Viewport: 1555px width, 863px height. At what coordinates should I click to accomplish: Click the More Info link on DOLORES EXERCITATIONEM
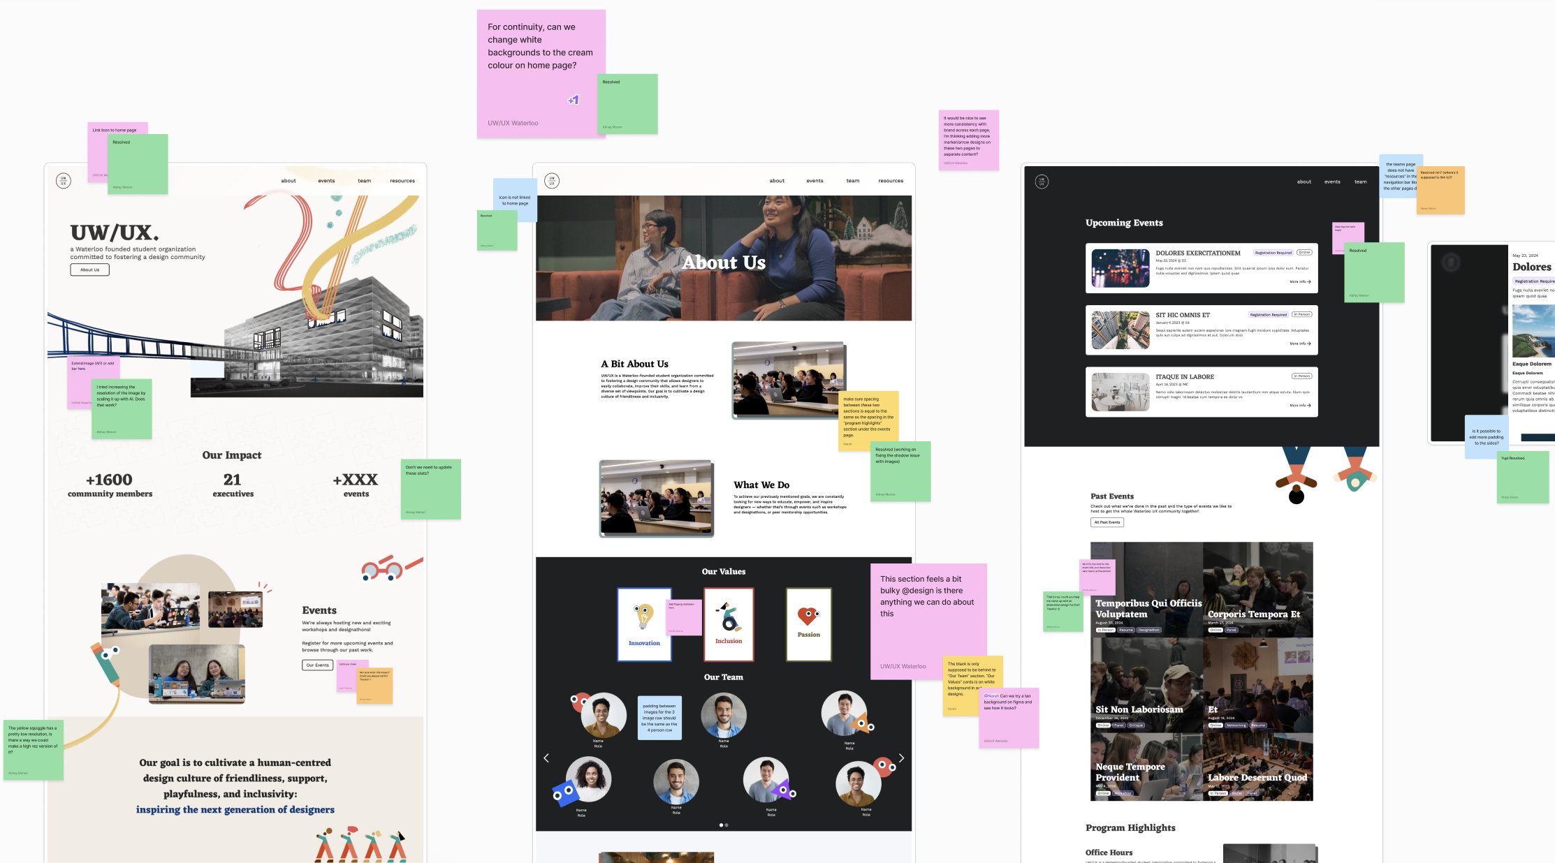(1301, 281)
